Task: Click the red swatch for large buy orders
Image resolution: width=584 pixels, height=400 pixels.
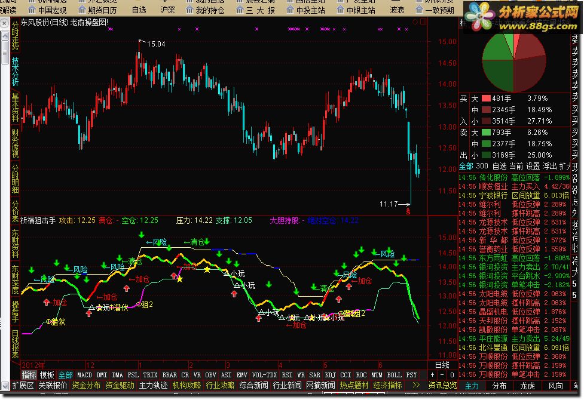Action: click(486, 99)
